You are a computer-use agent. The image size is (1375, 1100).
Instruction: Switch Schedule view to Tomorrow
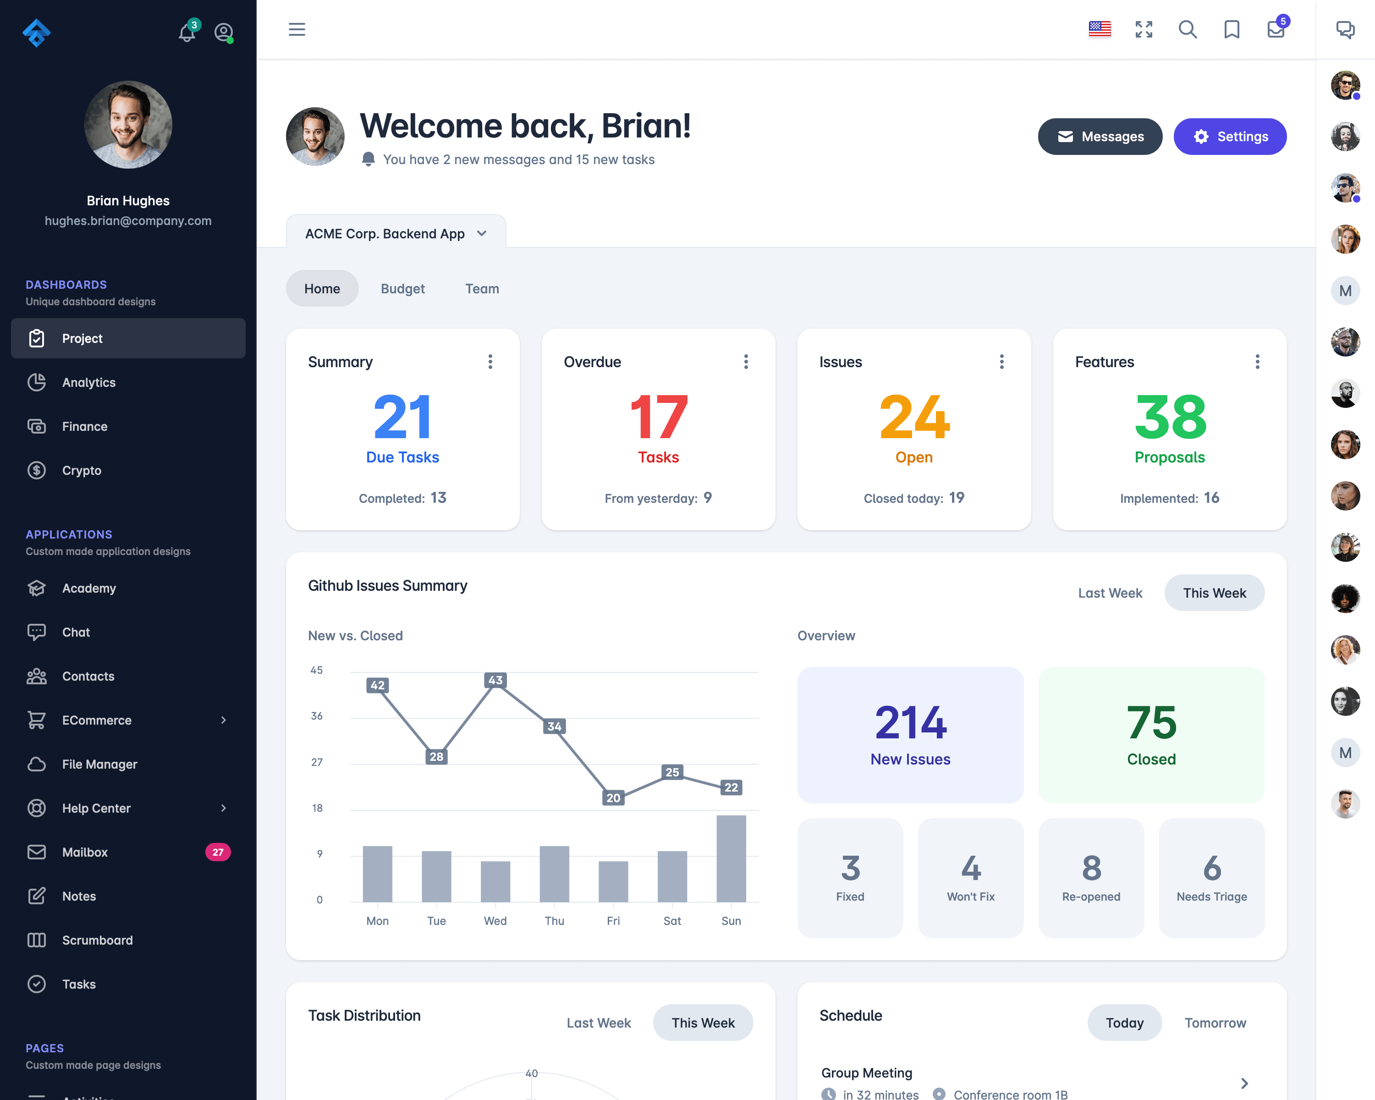tap(1215, 1023)
